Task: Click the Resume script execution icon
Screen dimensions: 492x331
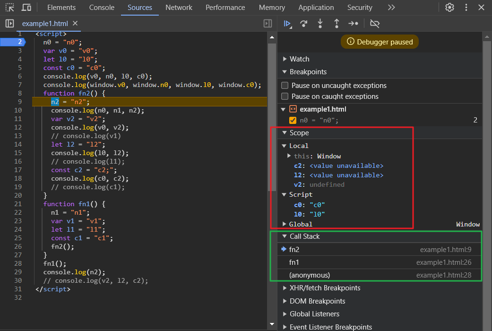Action: (x=287, y=23)
